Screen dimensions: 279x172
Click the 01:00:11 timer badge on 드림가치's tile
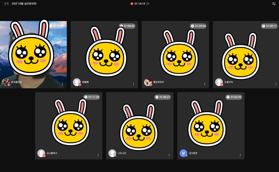coord(269,26)
